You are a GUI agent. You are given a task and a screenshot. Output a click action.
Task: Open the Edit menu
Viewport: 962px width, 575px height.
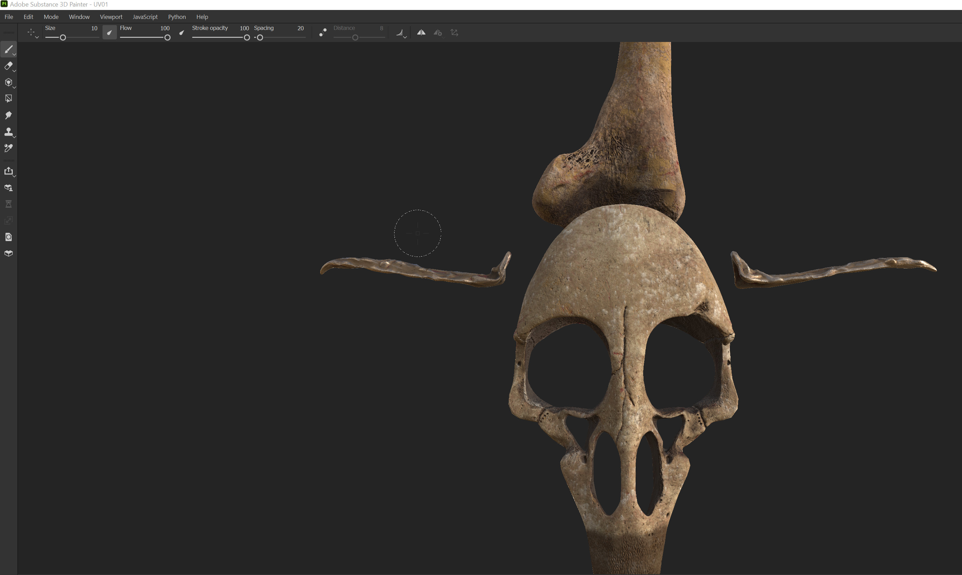tap(28, 17)
